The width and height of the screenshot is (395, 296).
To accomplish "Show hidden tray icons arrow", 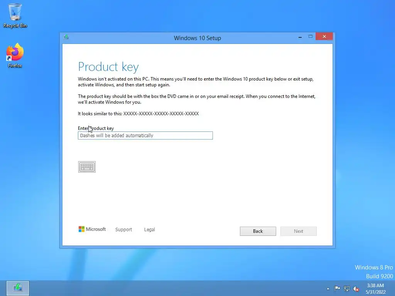I will (328, 289).
